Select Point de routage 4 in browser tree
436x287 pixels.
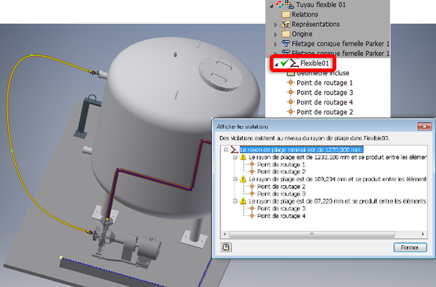point(325,102)
